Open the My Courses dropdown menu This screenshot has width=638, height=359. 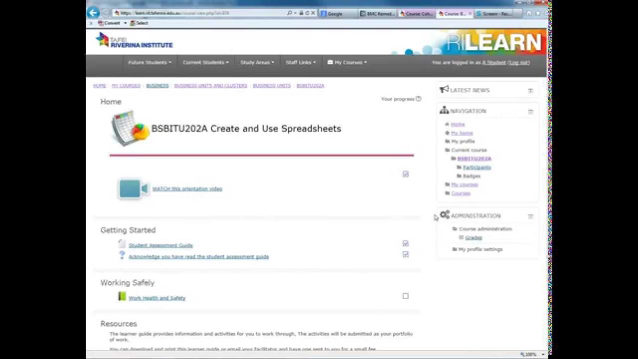(347, 62)
